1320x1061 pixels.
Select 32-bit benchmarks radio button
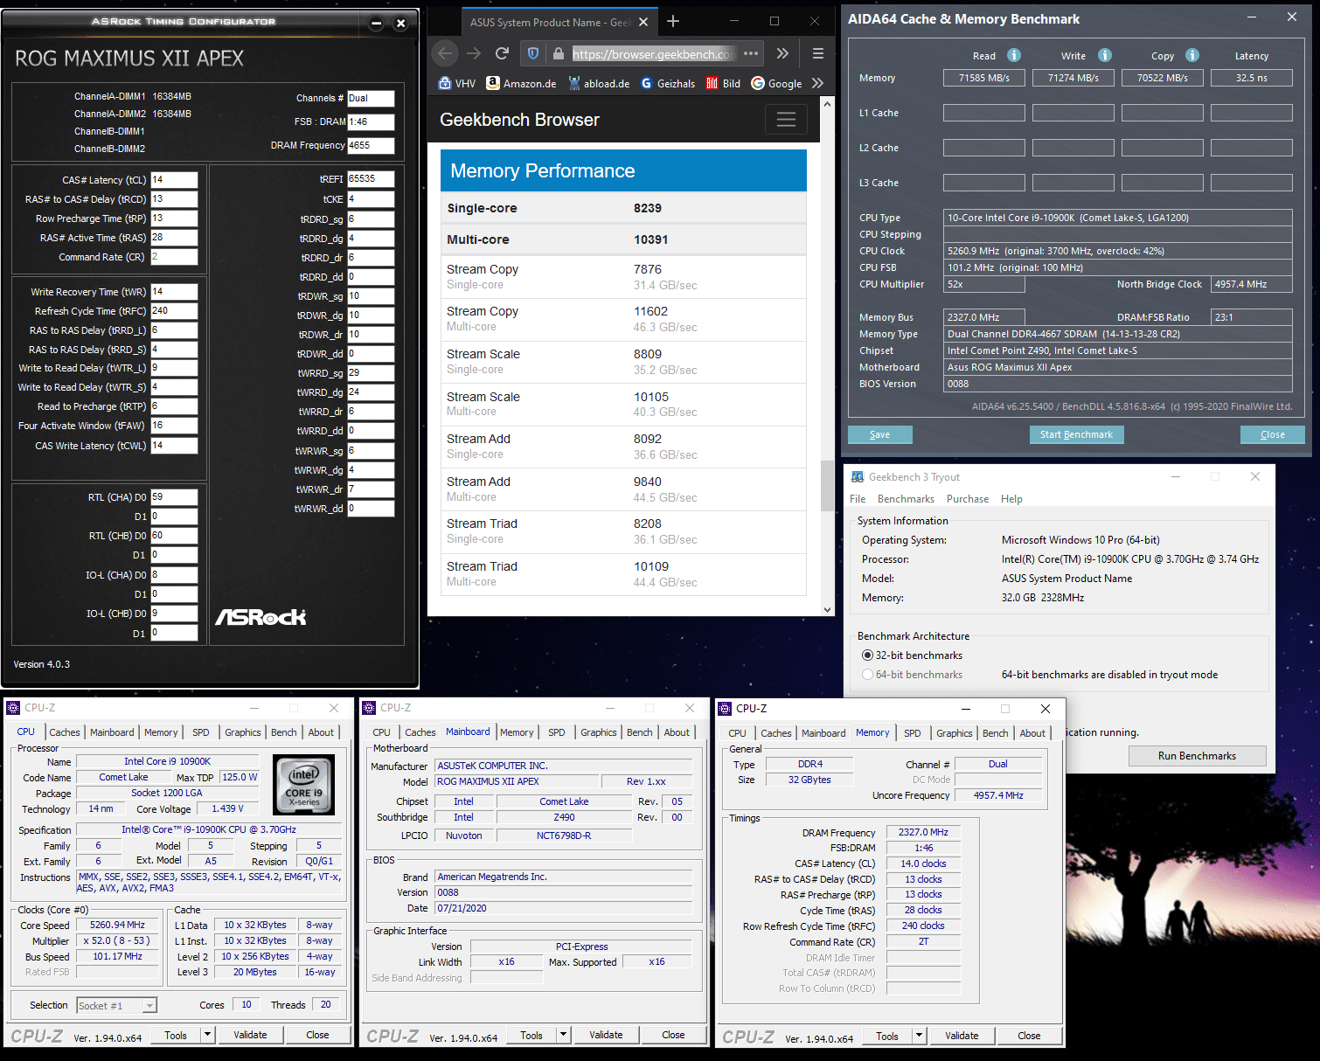point(867,655)
